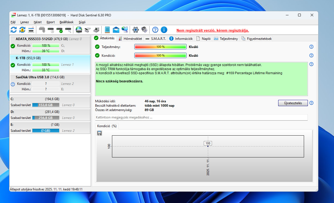Click the blue info 'i' toolbar icon
Viewport: 334px width, 203px height.
click(x=164, y=30)
